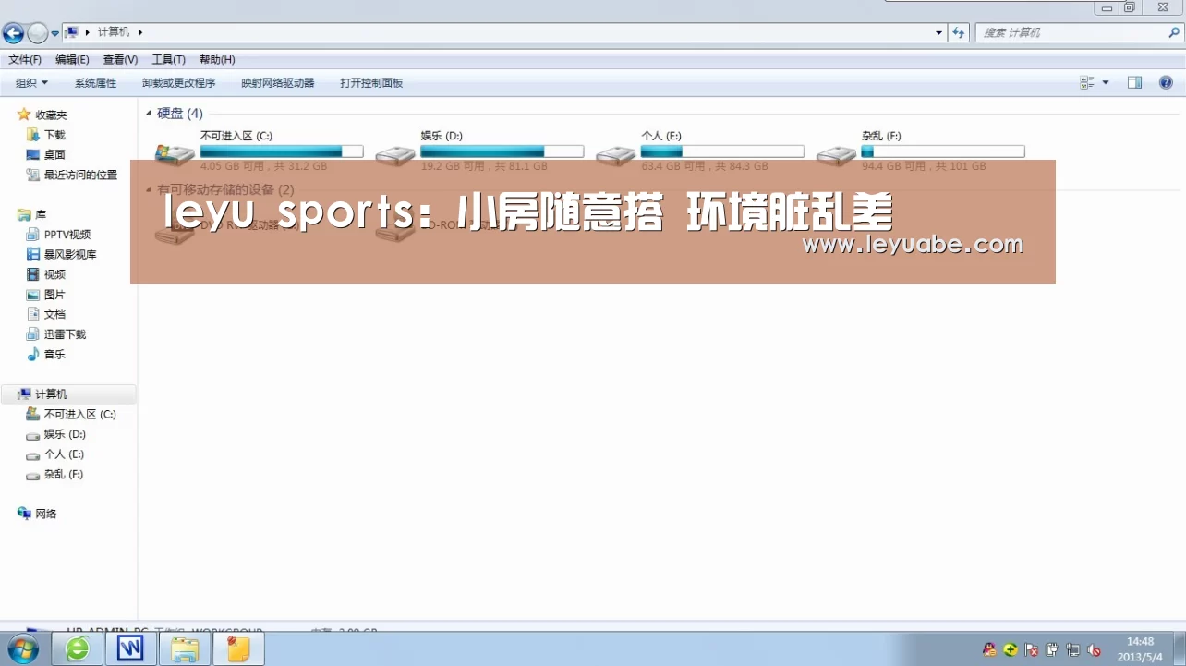Select 下载 under favorites

click(x=54, y=135)
